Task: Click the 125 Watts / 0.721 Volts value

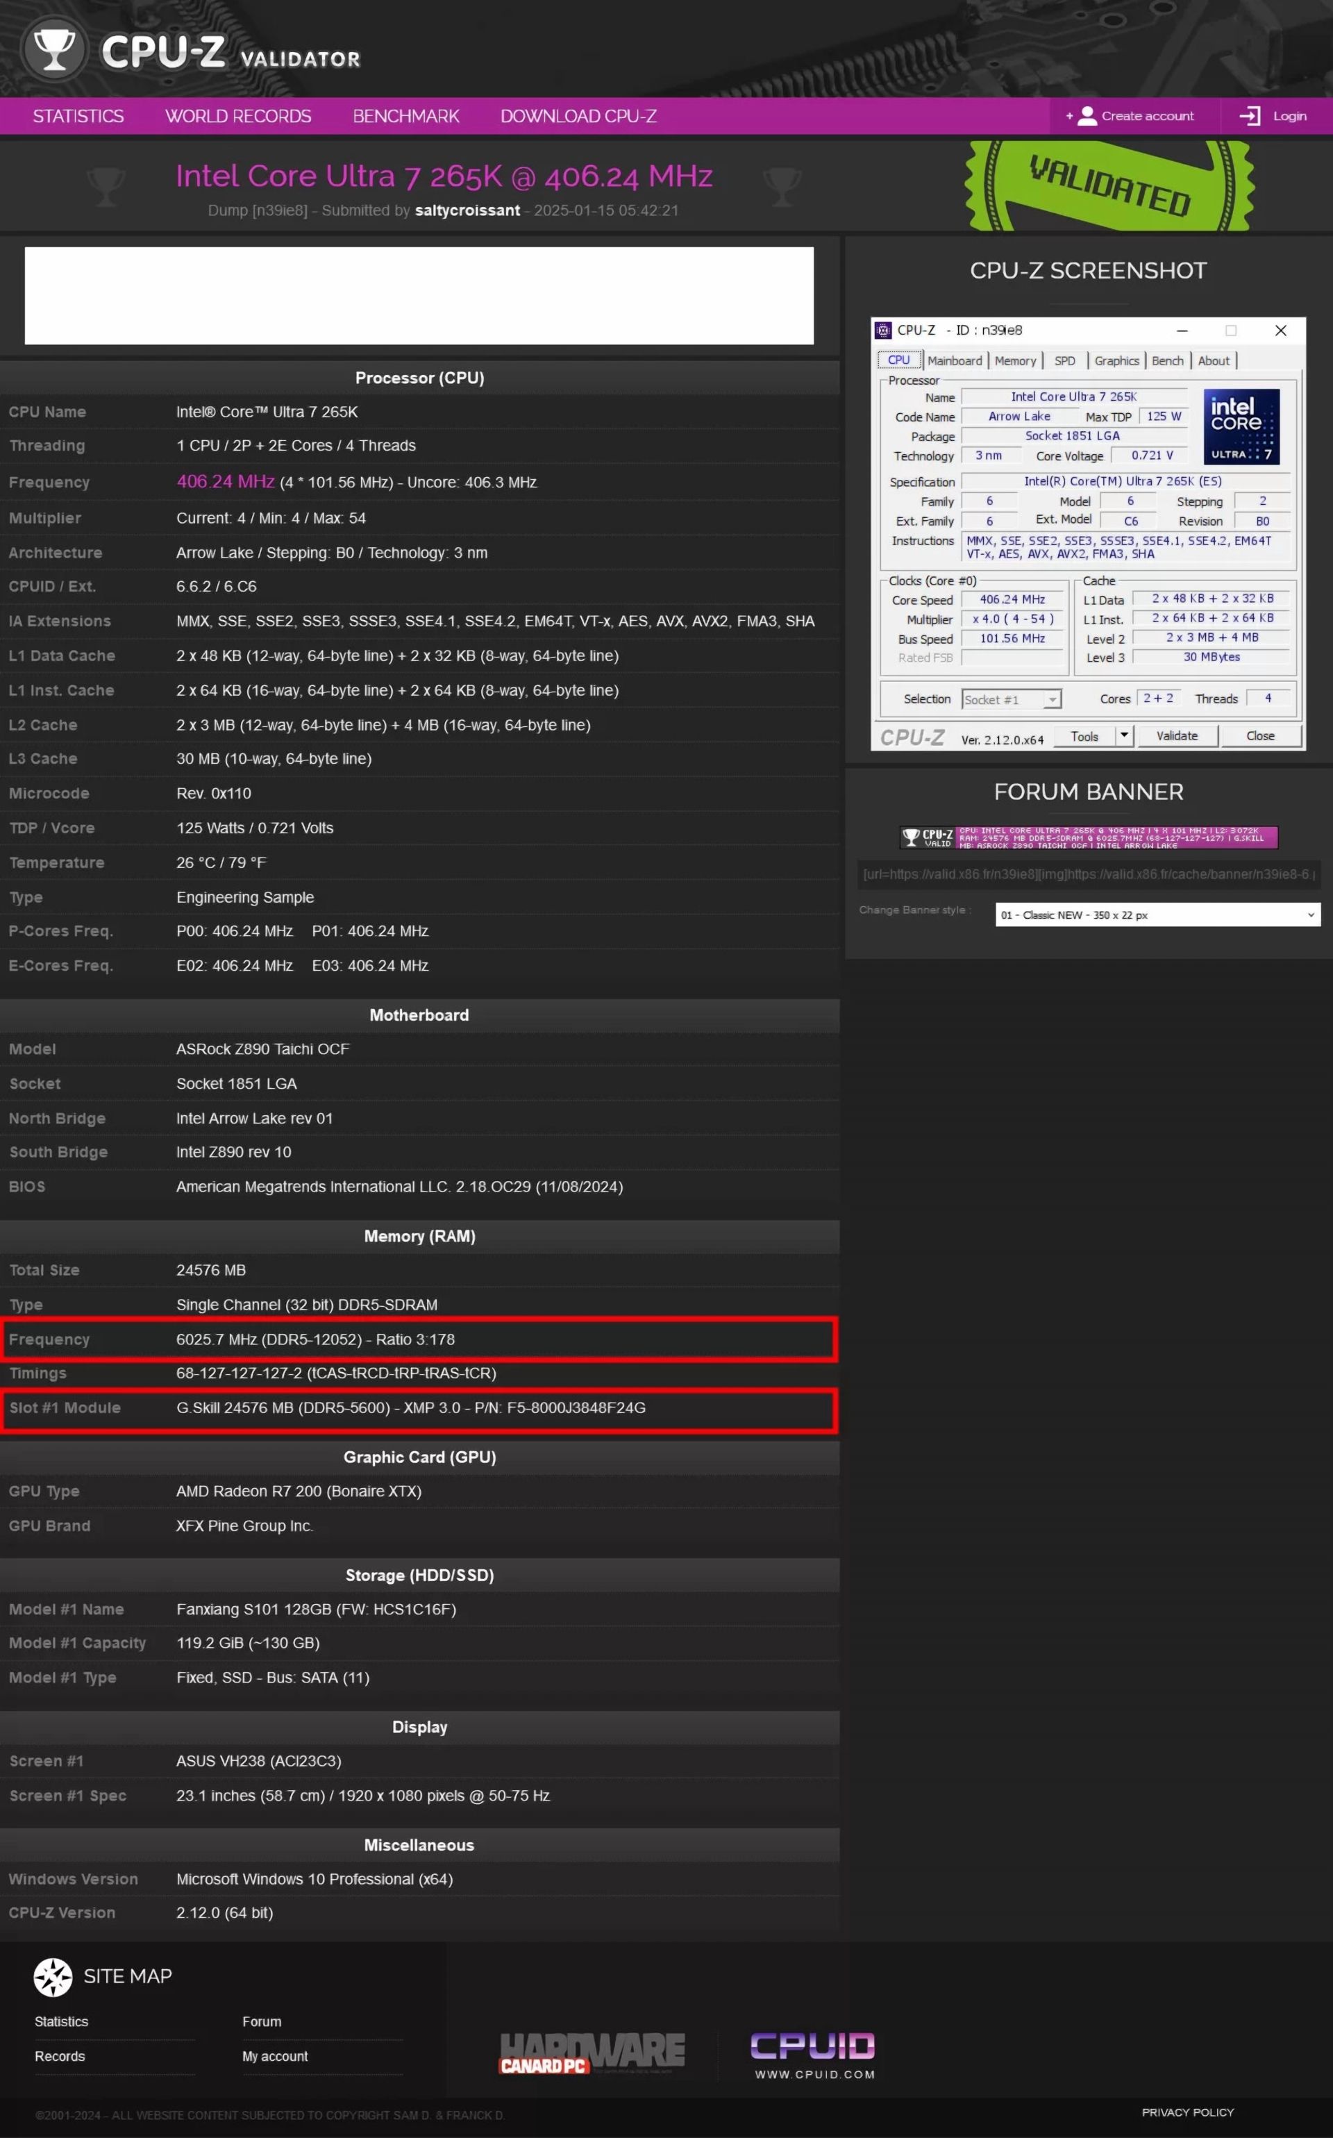Action: (255, 828)
